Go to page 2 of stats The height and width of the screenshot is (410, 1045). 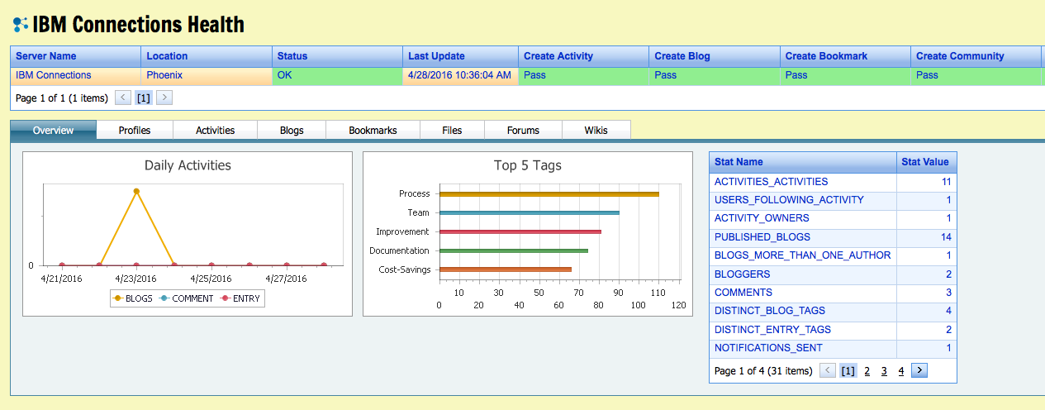[x=867, y=371]
